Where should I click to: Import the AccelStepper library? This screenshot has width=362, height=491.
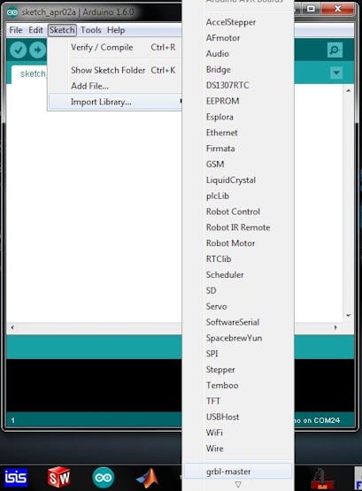pyautogui.click(x=231, y=22)
